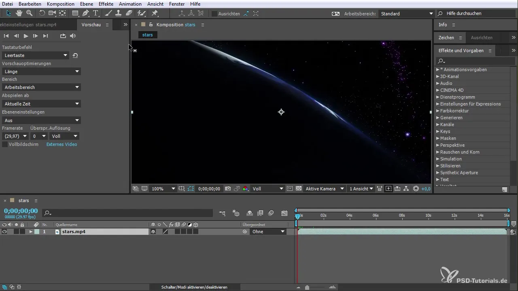Image resolution: width=518 pixels, height=291 pixels.
Task: Select the Clone Stamp tool
Action: point(119,13)
